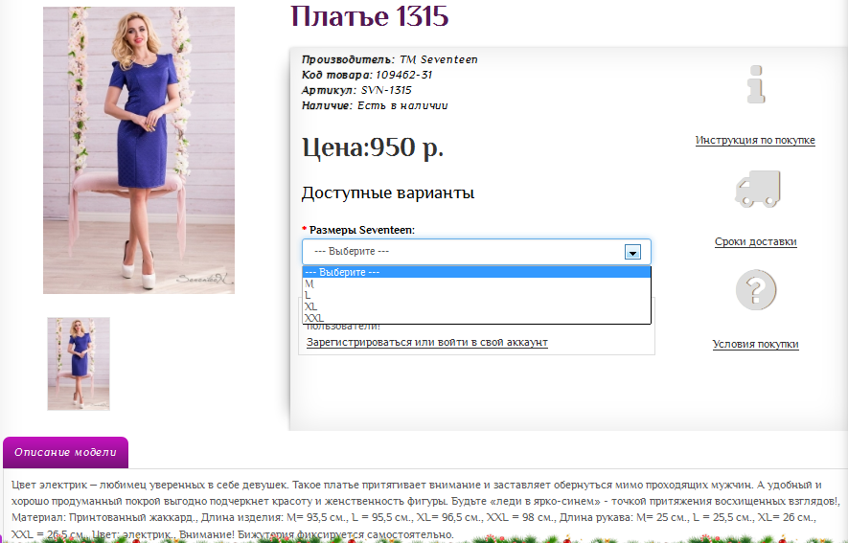Click the information 'i' icon
This screenshot has width=848, height=543.
coord(756,84)
